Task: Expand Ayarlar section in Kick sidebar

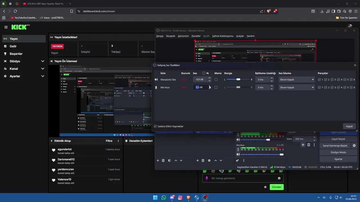Action: [x=43, y=76]
